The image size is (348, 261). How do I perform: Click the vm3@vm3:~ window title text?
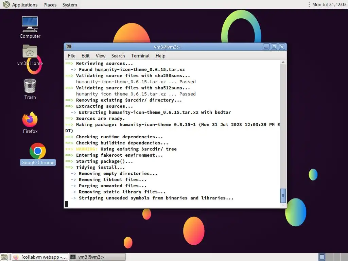167,47
